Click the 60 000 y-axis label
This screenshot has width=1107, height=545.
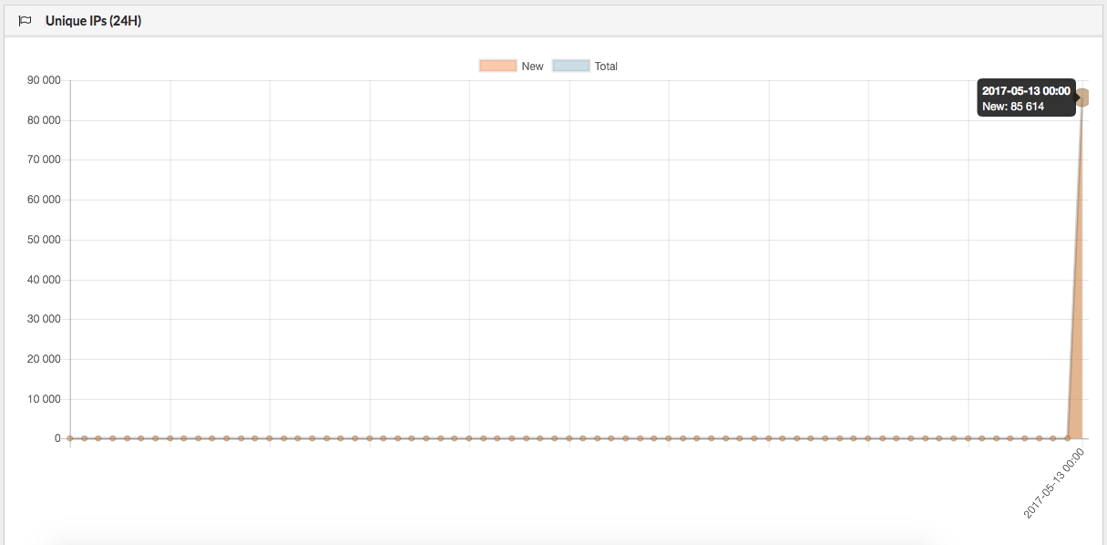point(44,200)
